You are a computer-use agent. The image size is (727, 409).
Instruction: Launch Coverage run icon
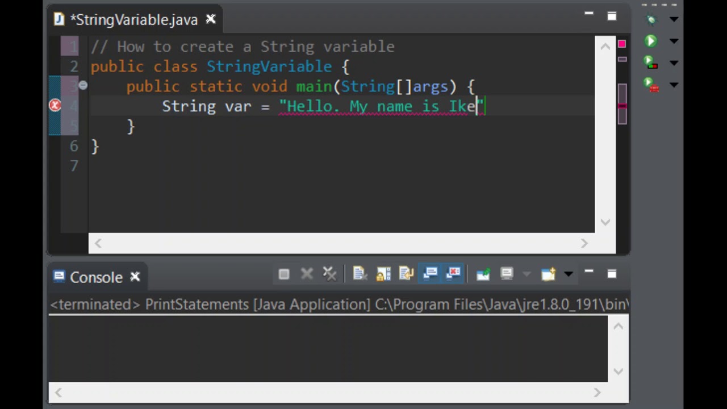pyautogui.click(x=651, y=62)
